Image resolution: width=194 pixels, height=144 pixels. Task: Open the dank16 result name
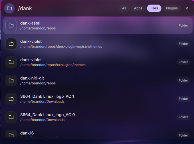pyautogui.click(x=27, y=133)
